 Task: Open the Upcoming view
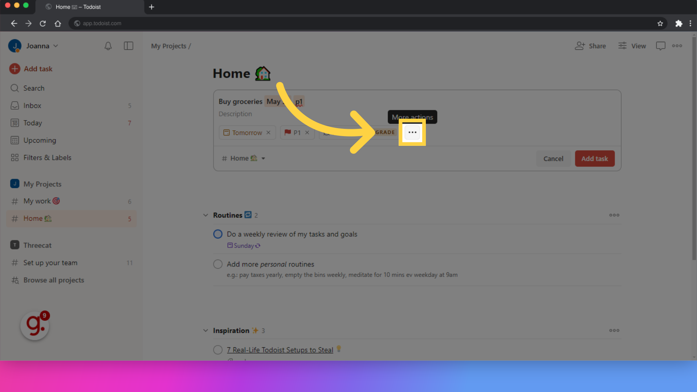click(71, 140)
